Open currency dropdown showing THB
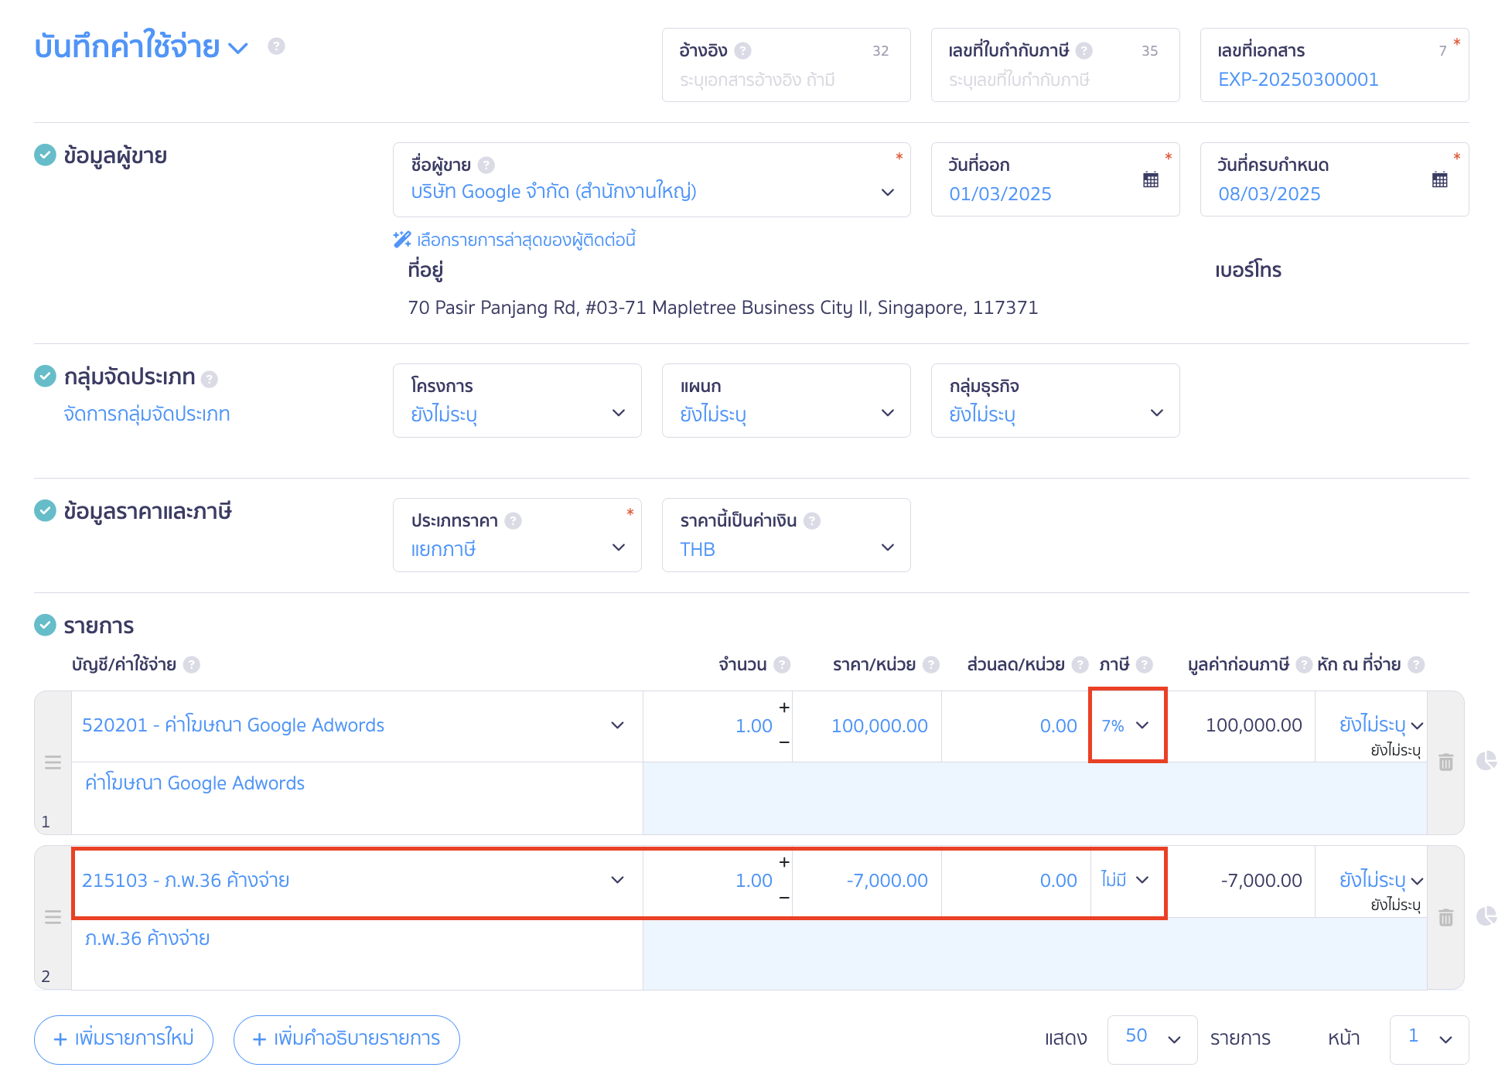1505x1081 pixels. point(787,535)
